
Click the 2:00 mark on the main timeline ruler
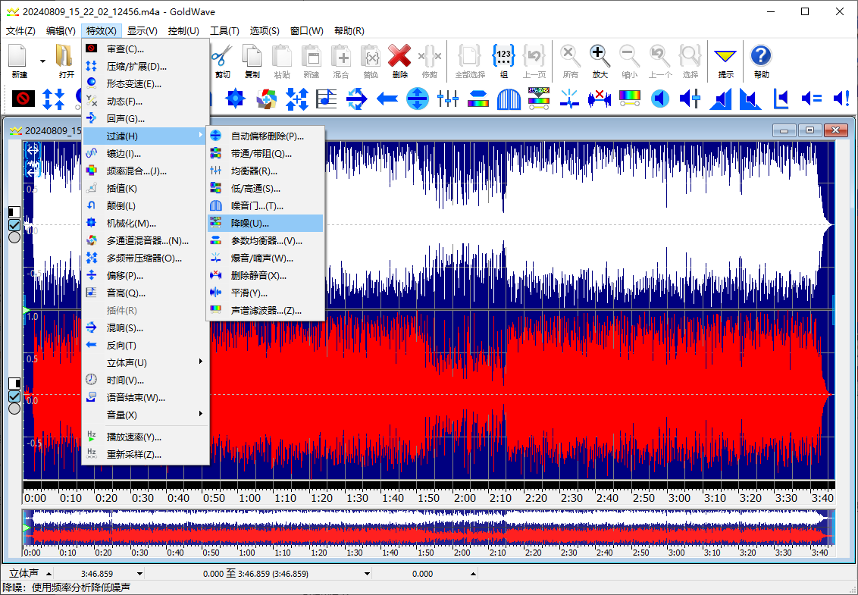tap(465, 498)
